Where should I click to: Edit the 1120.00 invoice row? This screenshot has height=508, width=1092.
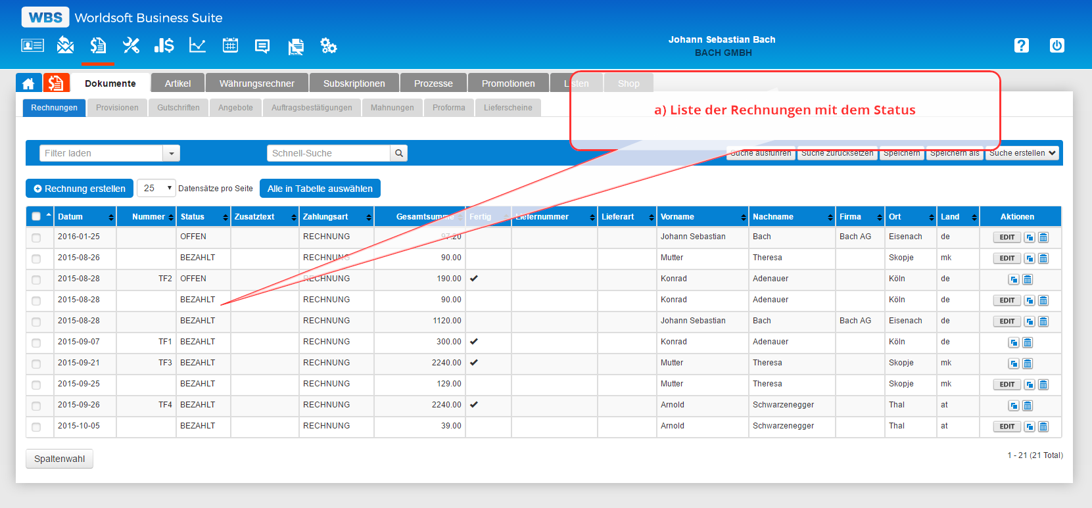[x=1007, y=321]
